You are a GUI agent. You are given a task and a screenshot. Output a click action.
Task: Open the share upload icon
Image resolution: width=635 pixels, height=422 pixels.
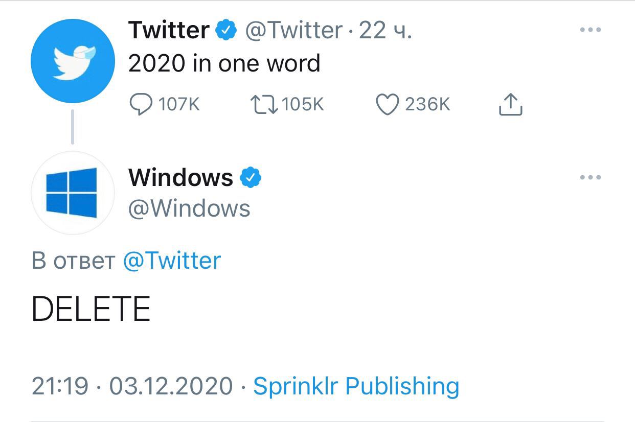point(510,105)
